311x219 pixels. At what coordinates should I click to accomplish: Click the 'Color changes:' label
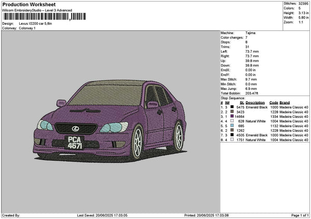tap(232, 38)
